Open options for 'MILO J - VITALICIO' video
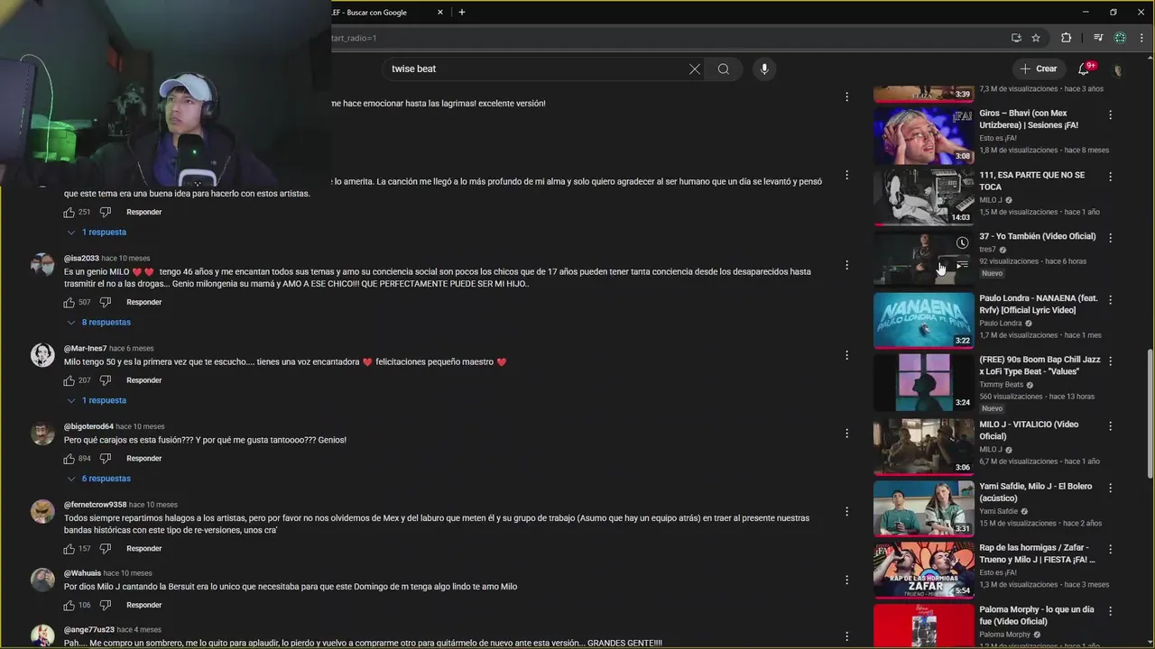Image resolution: width=1155 pixels, height=649 pixels. 1110,426
